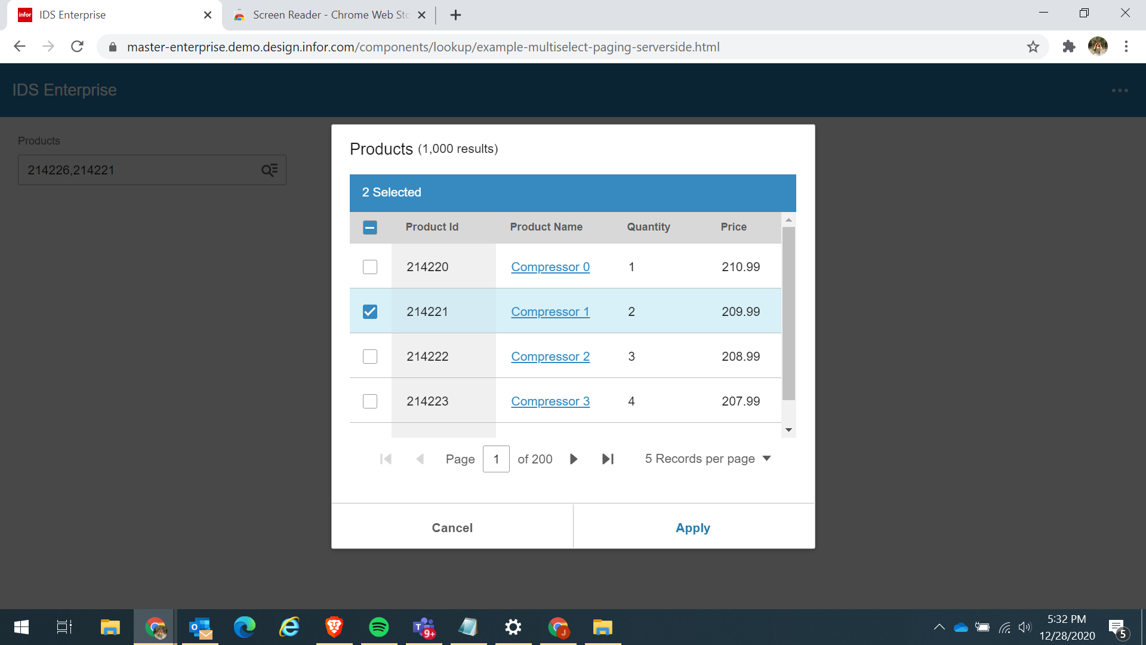The width and height of the screenshot is (1146, 645).
Task: Open the Chrome extensions puzzle icon
Action: pyautogui.click(x=1068, y=47)
